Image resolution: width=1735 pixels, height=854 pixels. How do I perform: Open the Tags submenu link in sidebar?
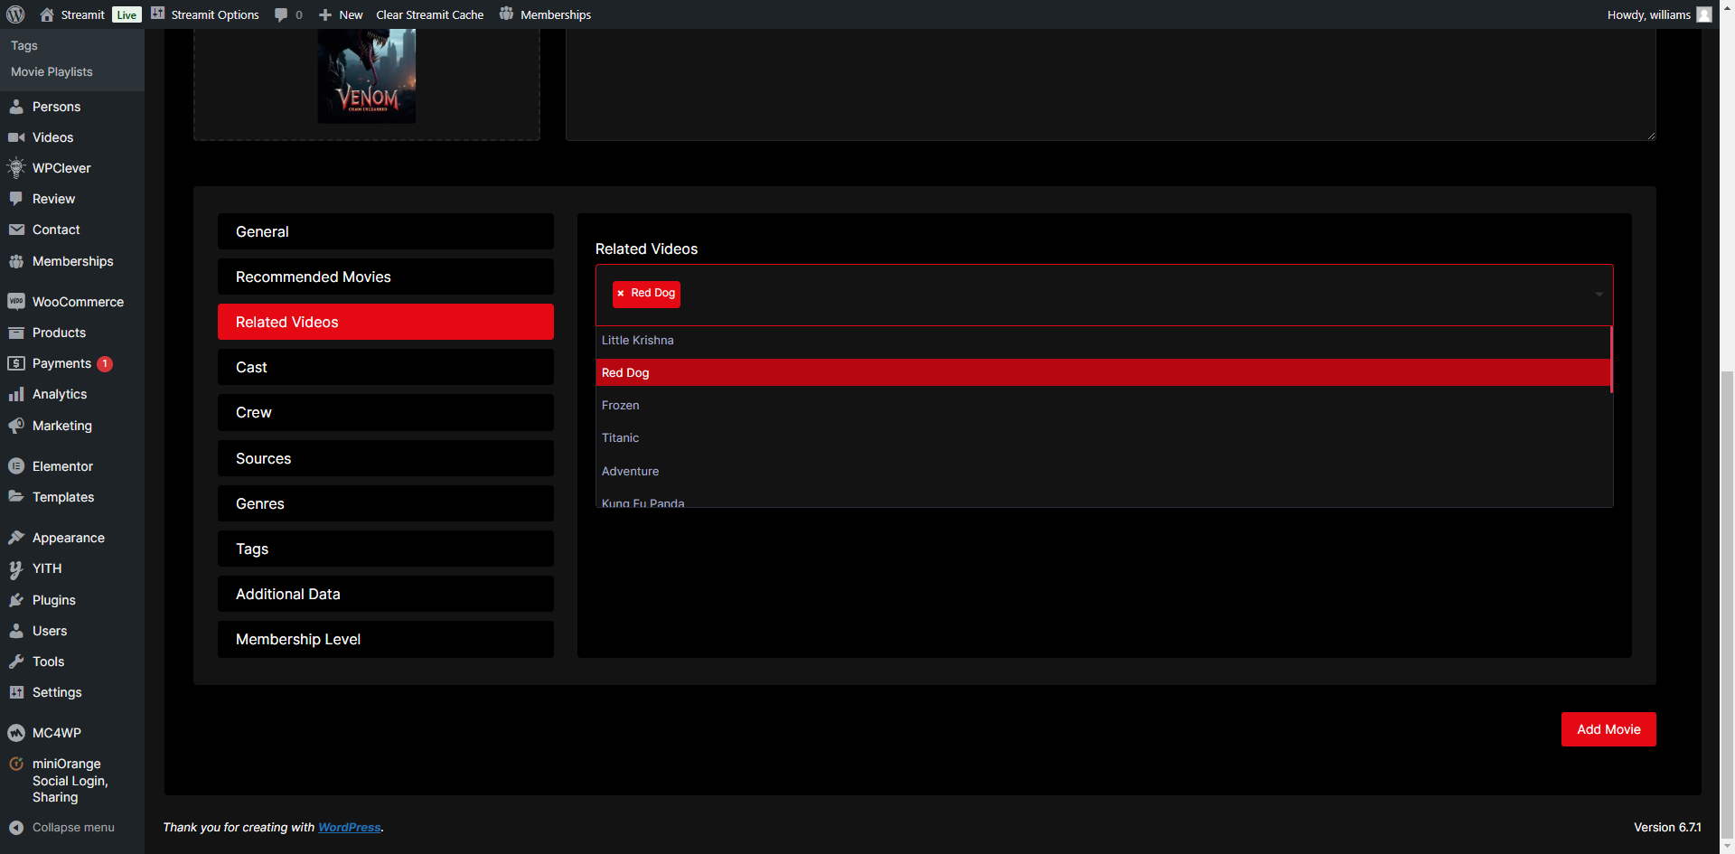[24, 46]
